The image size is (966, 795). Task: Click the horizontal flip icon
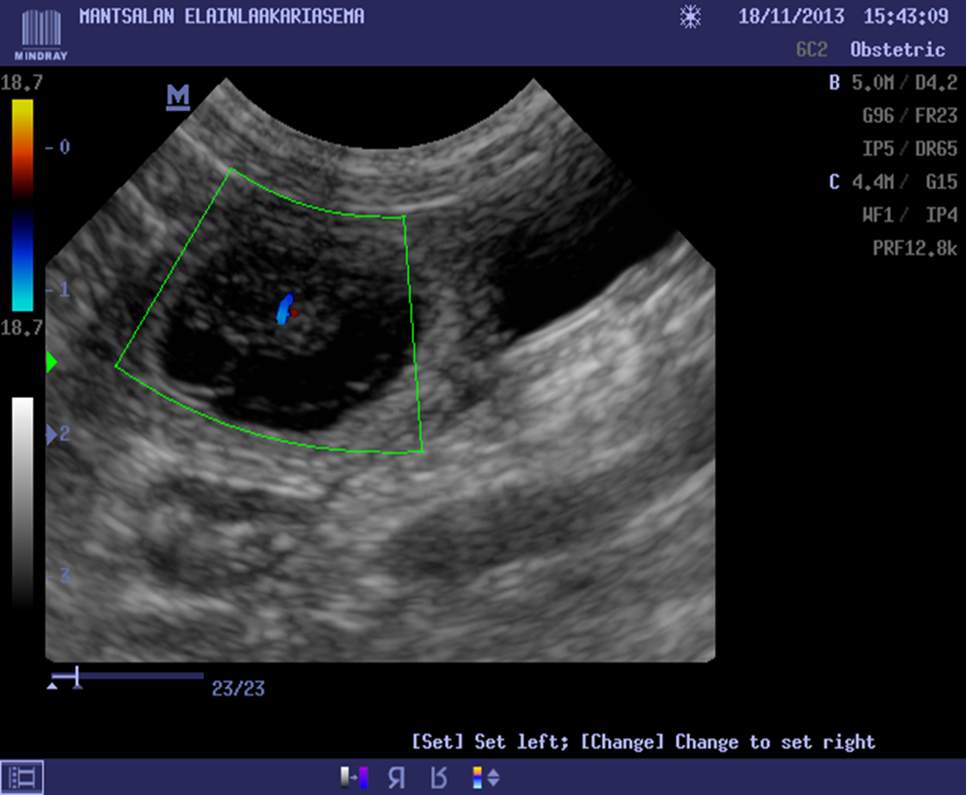point(396,776)
